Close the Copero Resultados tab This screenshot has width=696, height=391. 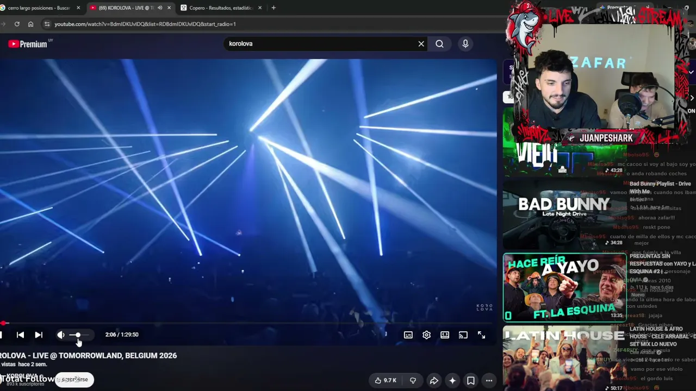pyautogui.click(x=260, y=8)
